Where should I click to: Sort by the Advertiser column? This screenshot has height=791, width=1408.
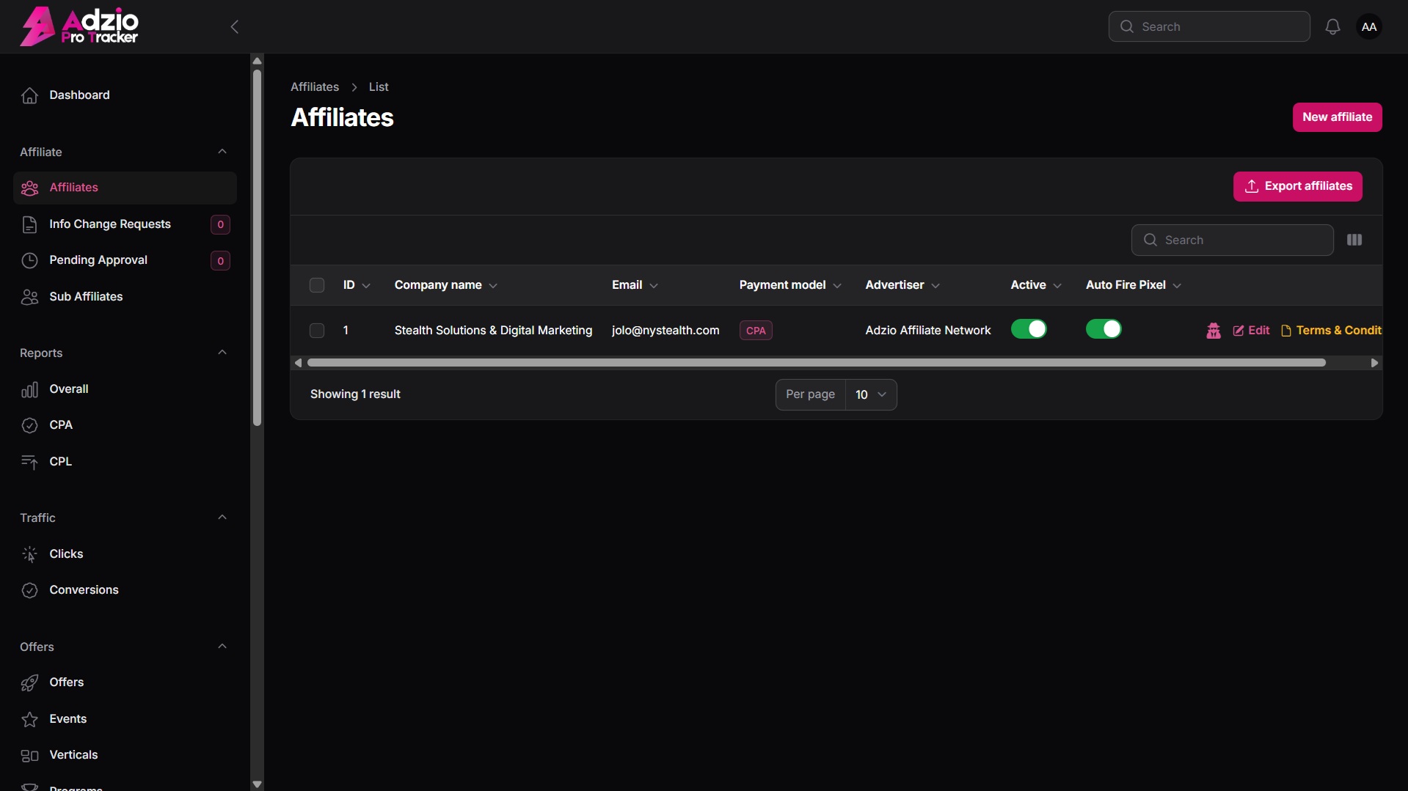point(902,285)
